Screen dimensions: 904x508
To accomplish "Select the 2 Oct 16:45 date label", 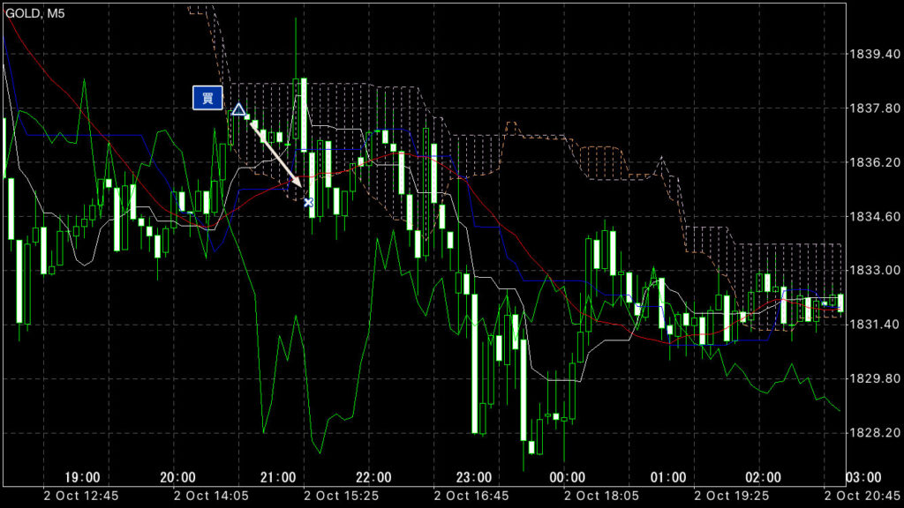I will tap(471, 496).
